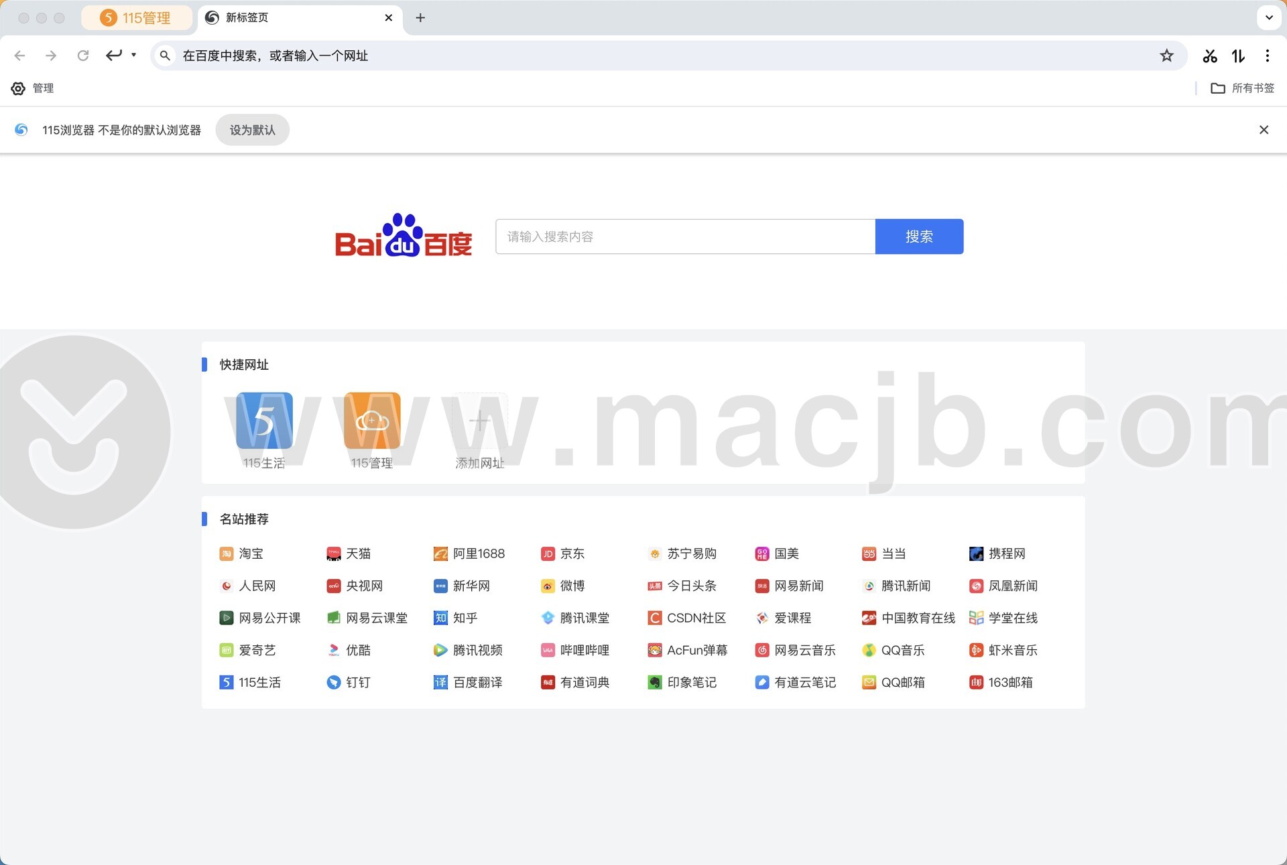Switch to the 115管理 pinned tab
The width and height of the screenshot is (1287, 865).
pyautogui.click(x=136, y=18)
